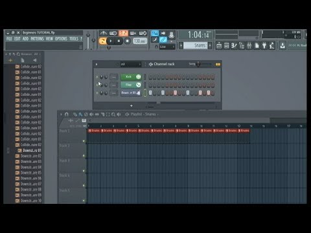Toggle typing keyboard to piano icon
This screenshot has width=311, height=233.
[155, 33]
